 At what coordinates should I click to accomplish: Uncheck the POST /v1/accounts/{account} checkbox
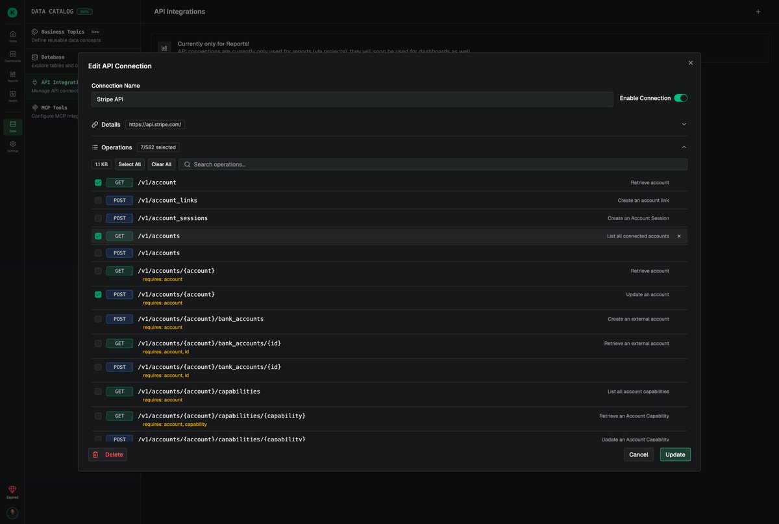click(x=98, y=295)
